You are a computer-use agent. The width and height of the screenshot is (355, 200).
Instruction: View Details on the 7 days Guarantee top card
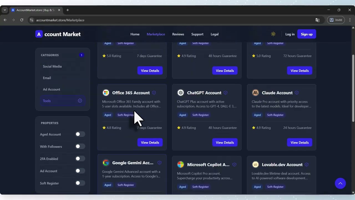click(x=150, y=71)
